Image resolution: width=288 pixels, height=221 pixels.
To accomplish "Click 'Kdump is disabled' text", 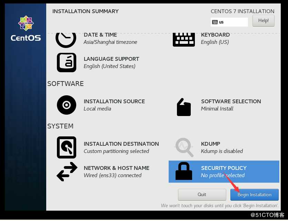I will pos(222,151).
